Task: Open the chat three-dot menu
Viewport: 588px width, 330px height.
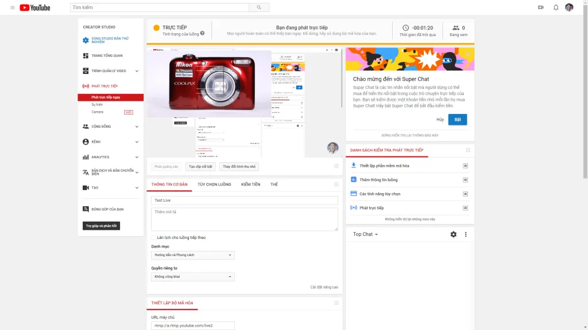Action: [466, 234]
